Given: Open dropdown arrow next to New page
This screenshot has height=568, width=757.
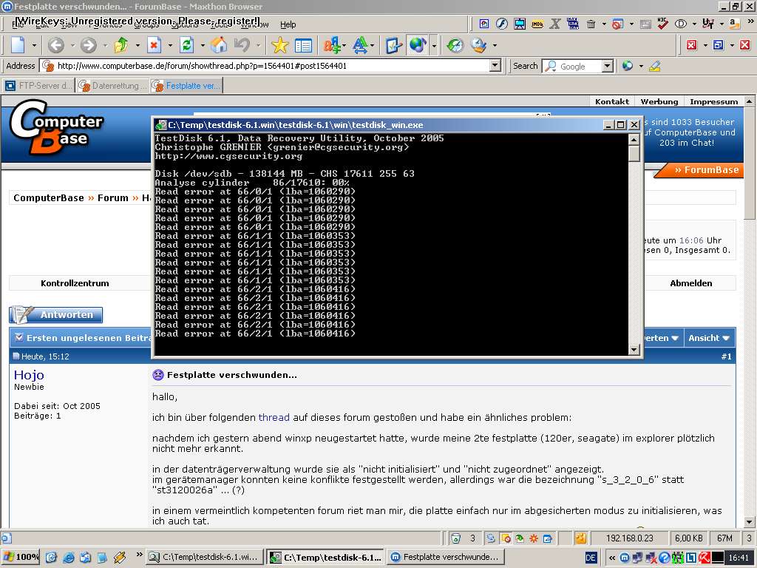Looking at the screenshot, I should pos(34,45).
